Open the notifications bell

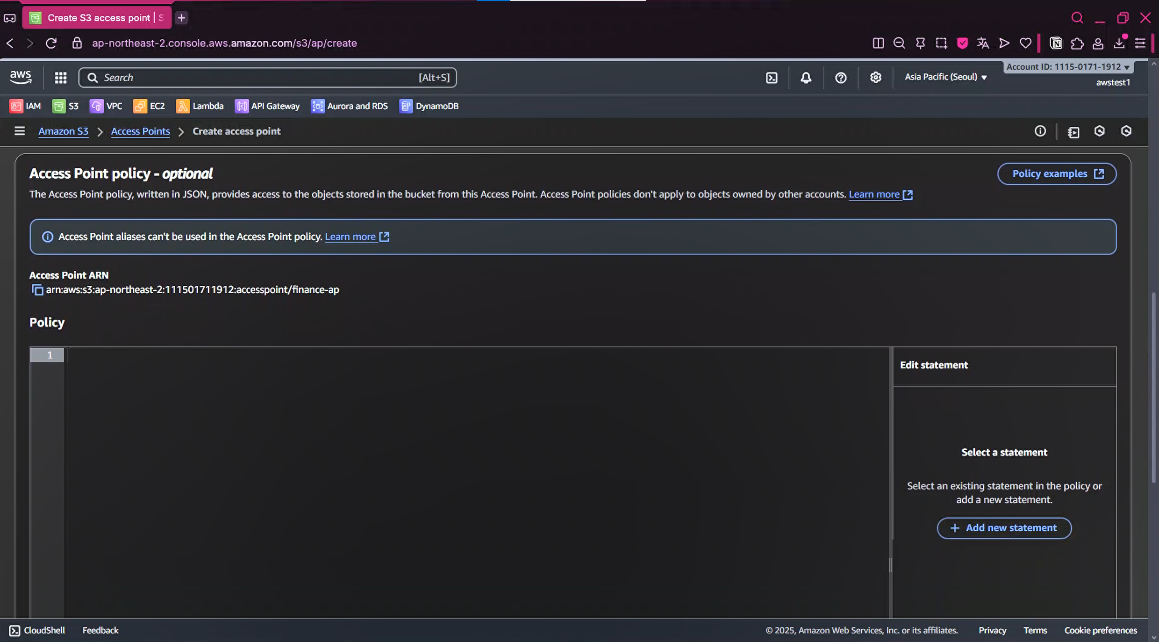point(806,78)
